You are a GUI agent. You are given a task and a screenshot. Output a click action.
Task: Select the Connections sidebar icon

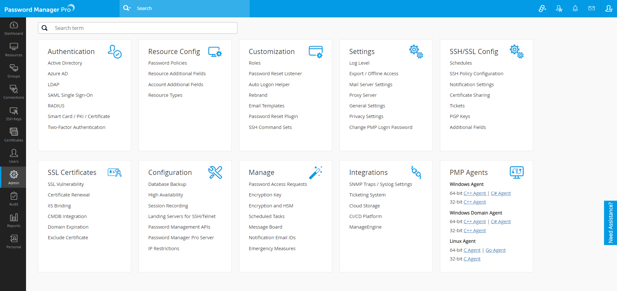(13, 89)
